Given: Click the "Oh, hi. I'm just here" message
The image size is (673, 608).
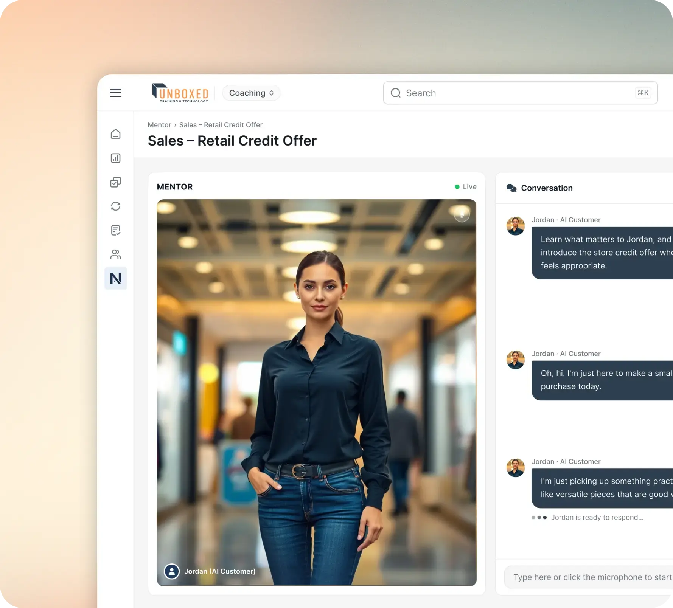Looking at the screenshot, I should (602, 380).
